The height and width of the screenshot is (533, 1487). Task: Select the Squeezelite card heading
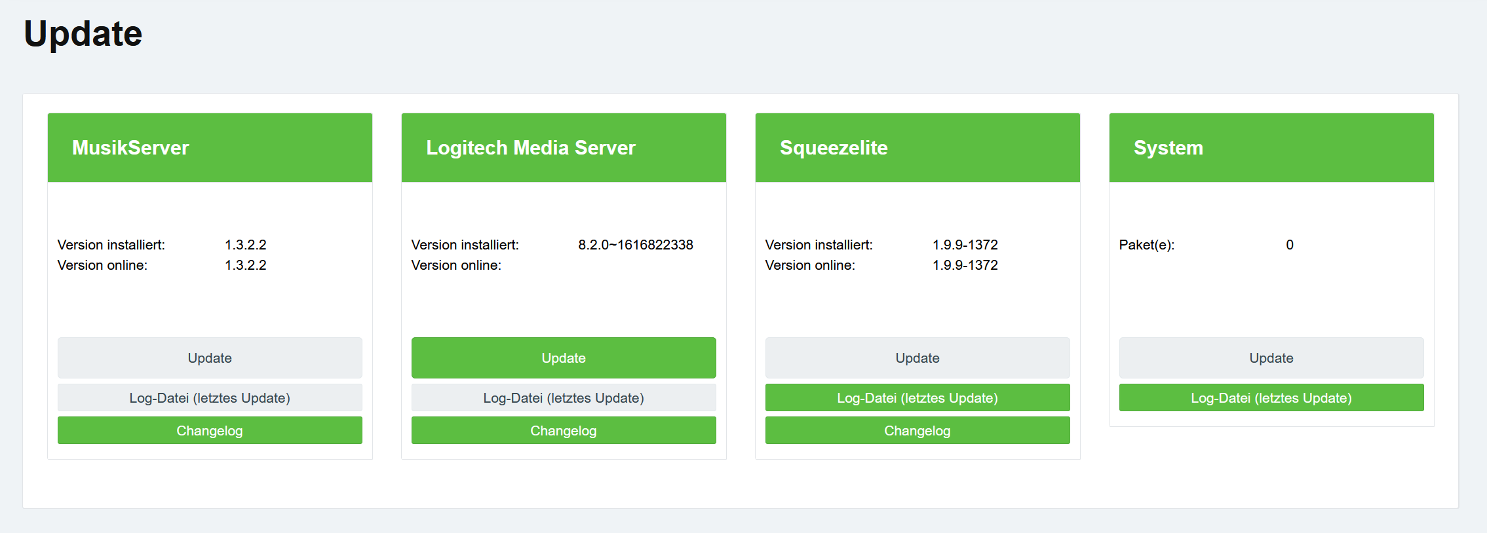(834, 148)
